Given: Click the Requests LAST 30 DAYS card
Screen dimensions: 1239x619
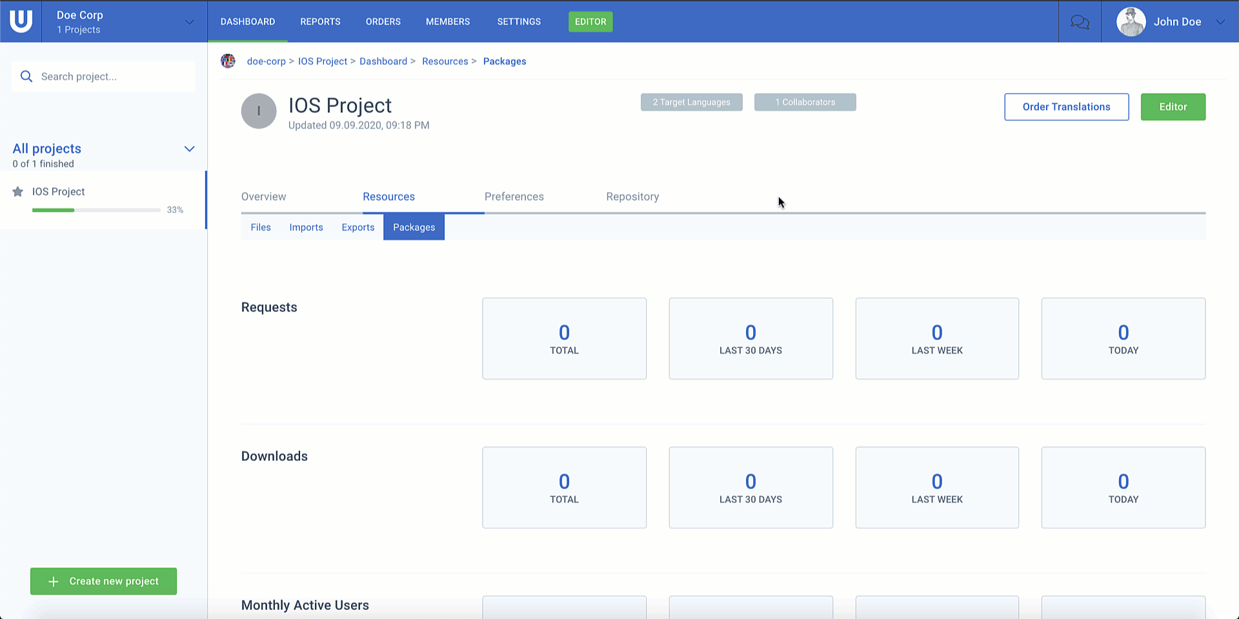Looking at the screenshot, I should pos(750,339).
